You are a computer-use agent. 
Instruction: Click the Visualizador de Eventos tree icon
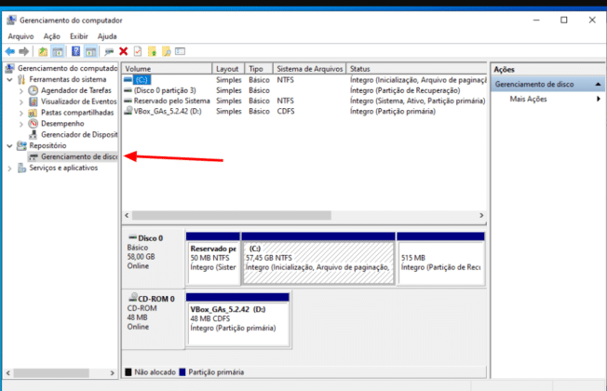pyautogui.click(x=34, y=101)
